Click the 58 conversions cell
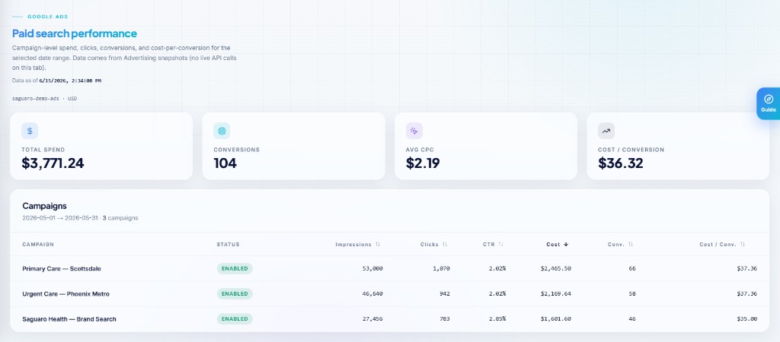 click(x=631, y=294)
